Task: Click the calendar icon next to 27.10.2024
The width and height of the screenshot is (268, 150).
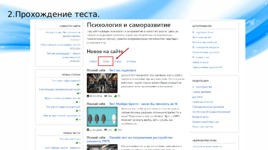Action: click(88, 130)
